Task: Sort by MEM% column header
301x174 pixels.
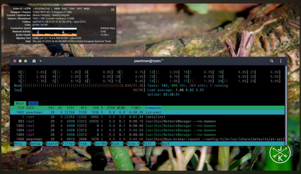Action: point(121,108)
